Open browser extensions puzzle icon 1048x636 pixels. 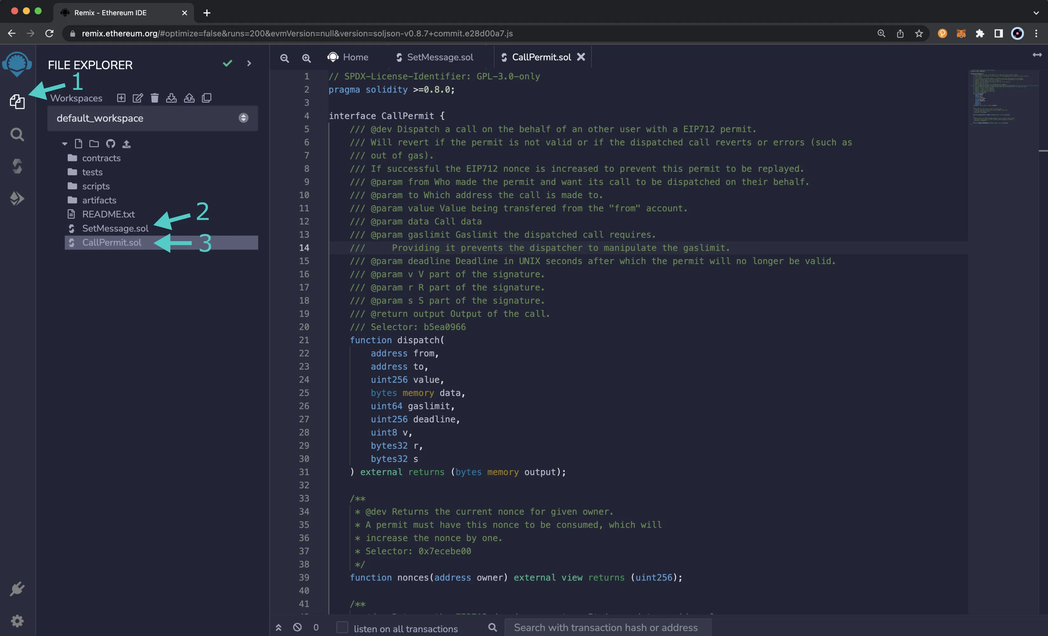coord(980,34)
